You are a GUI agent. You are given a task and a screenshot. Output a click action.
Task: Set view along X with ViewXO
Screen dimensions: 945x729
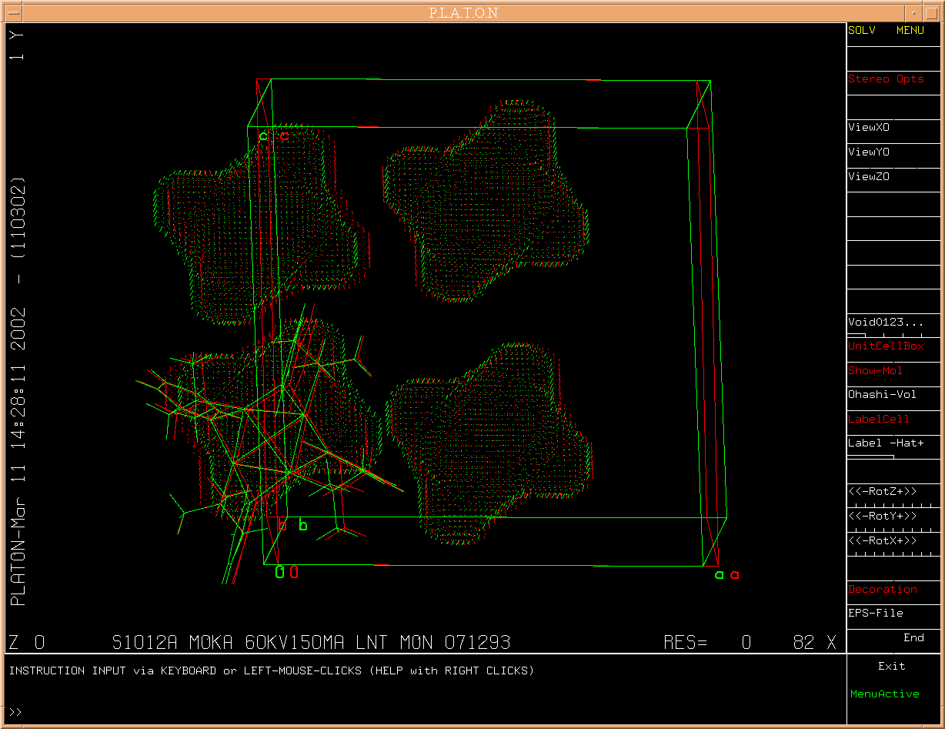click(869, 128)
